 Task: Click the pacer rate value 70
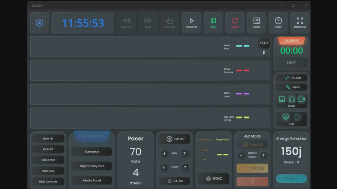136,152
